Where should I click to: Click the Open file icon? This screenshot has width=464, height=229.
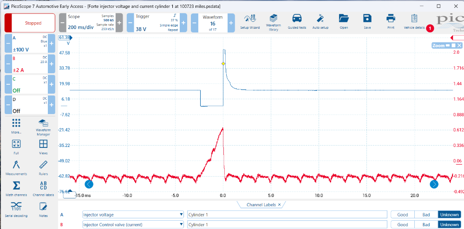[344, 22]
